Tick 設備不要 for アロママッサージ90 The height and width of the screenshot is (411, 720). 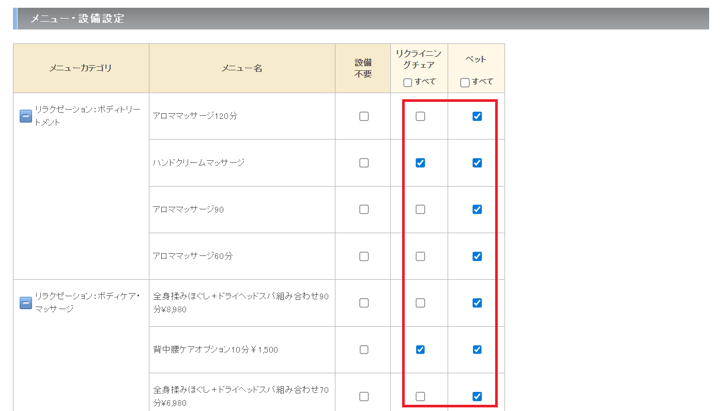[x=364, y=209]
